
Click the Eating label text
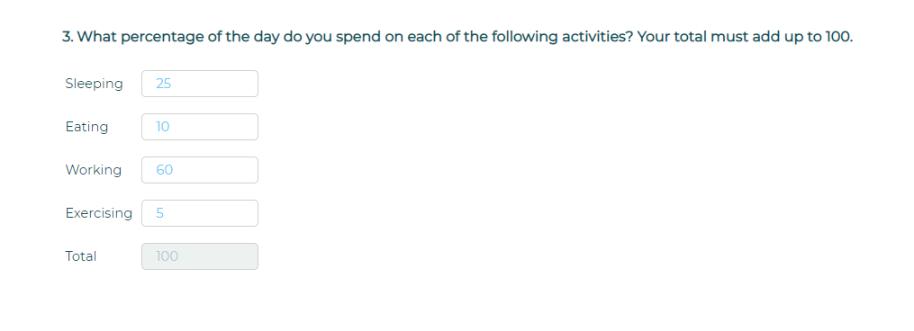[x=86, y=127]
